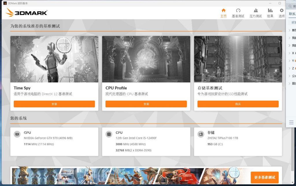Click the 存储 drive icon in 您的系统
This screenshot has width=296, height=186.
(201, 134)
